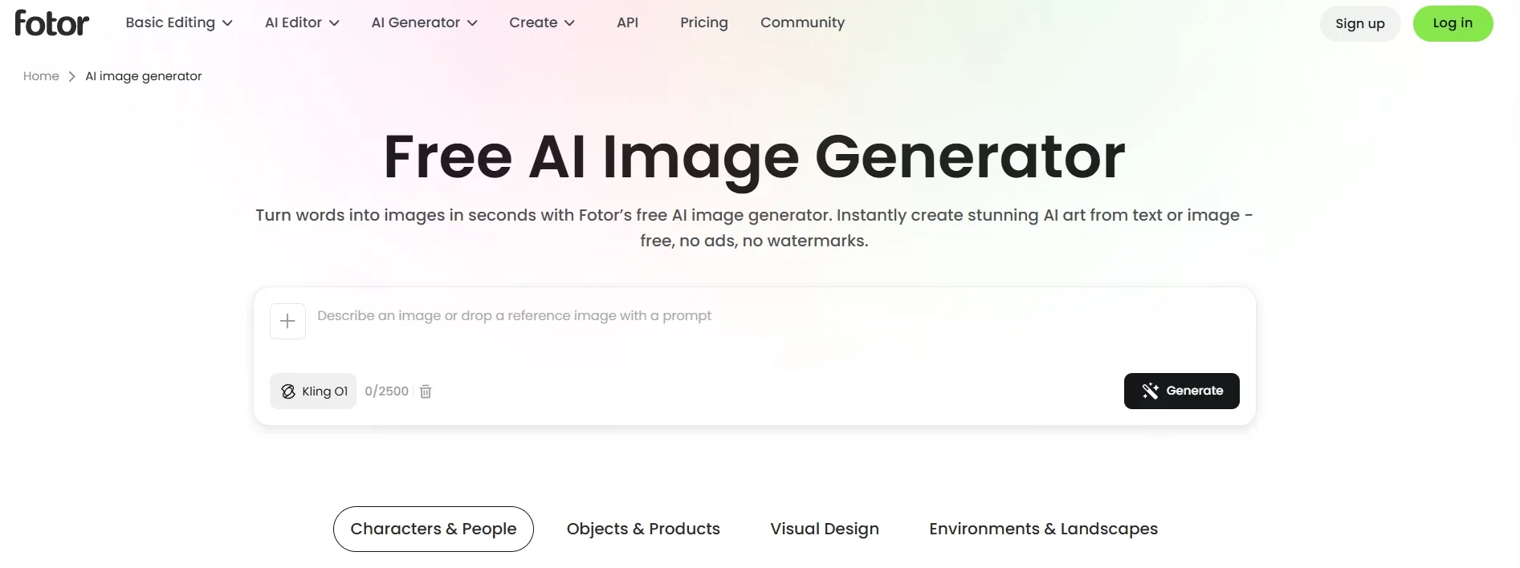Click the Free AI Image Generator heading
1520x568 pixels.
[x=754, y=157]
